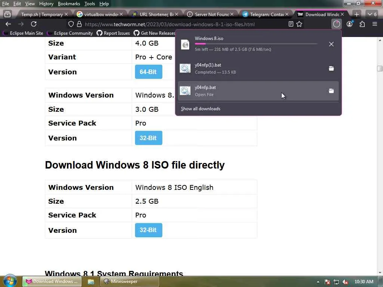Viewport: 383px width, 287px height.
Task: Show hidden tray icons arrow
Action: pos(318,282)
